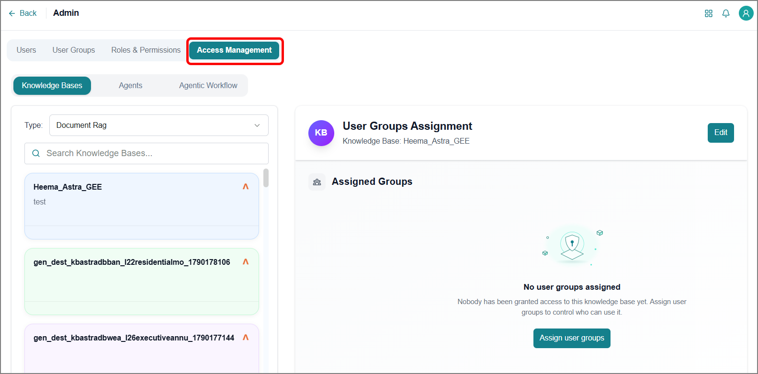Focus the Search Knowledge Bases field
This screenshot has height=374, width=758.
click(x=147, y=153)
